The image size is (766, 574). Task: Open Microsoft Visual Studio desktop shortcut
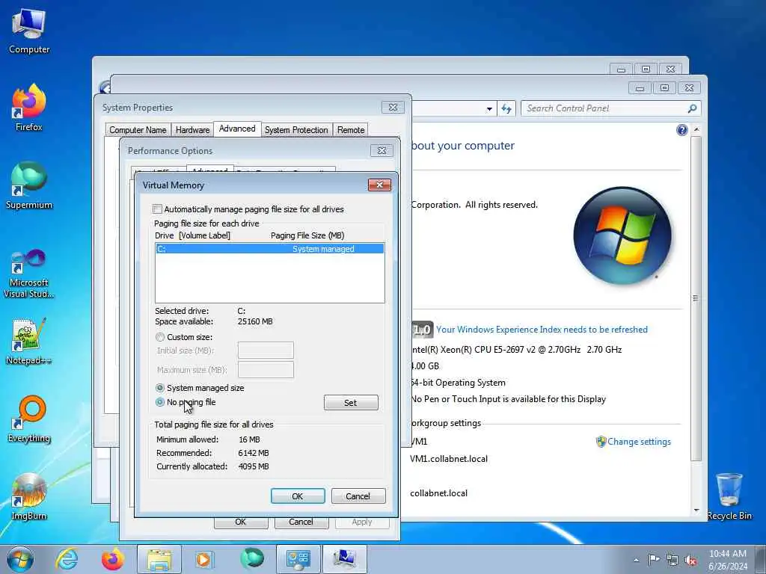tap(29, 274)
